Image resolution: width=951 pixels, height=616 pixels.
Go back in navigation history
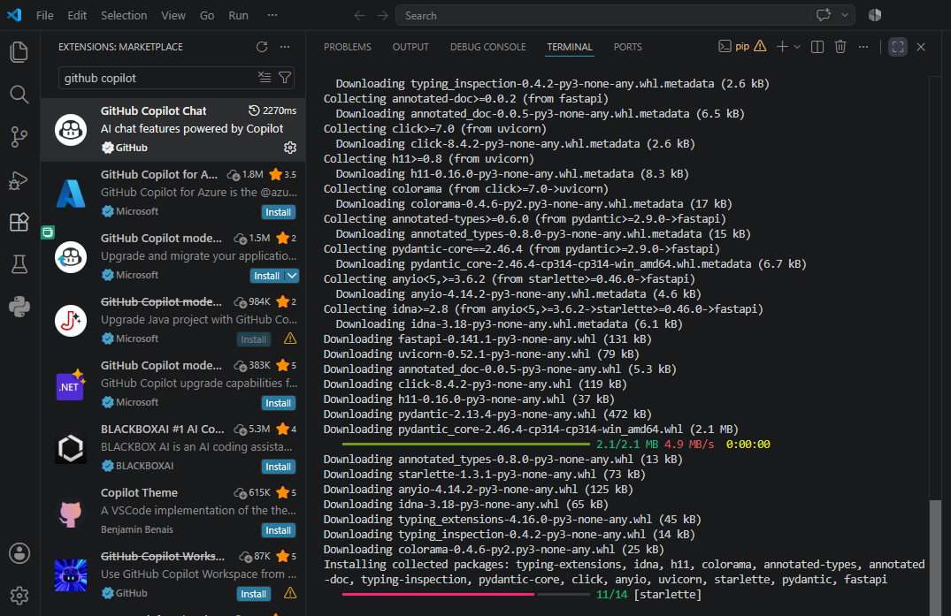click(x=360, y=15)
